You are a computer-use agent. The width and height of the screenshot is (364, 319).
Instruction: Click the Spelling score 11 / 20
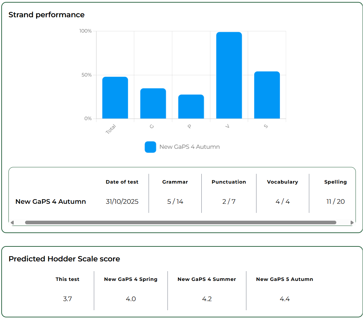coord(335,201)
